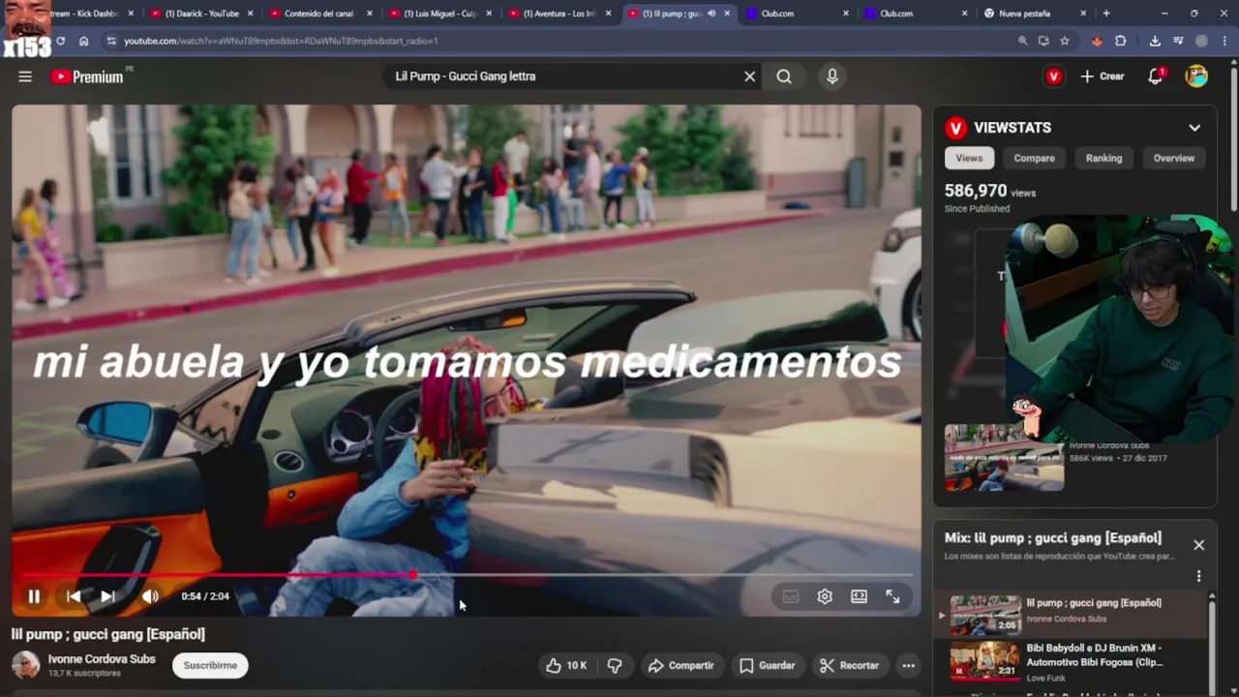Select the 0:54 / 2:04 time display

coord(205,596)
